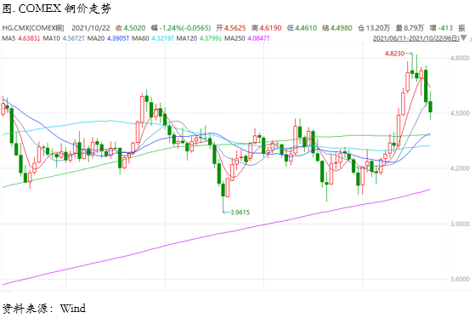Click the settlement price 4.4980

click(x=341, y=28)
